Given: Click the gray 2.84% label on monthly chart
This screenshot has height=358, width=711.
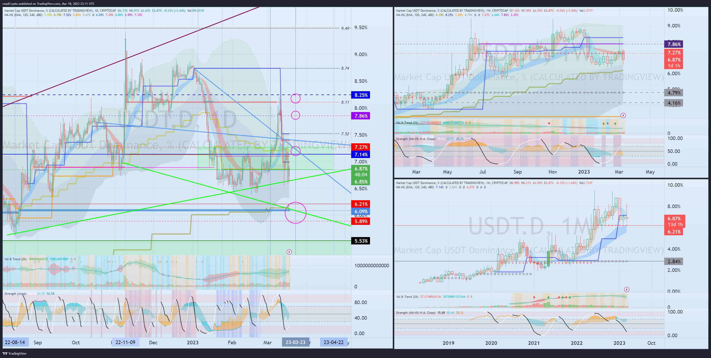Looking at the screenshot, I should (x=673, y=261).
